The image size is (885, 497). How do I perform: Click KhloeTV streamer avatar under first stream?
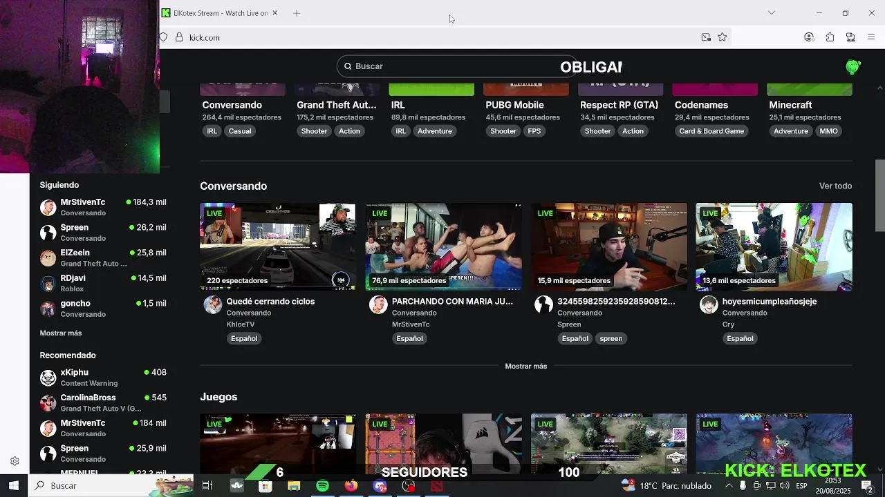click(213, 304)
